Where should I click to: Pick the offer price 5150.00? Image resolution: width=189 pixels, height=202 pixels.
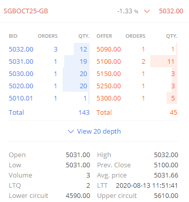click(x=109, y=74)
